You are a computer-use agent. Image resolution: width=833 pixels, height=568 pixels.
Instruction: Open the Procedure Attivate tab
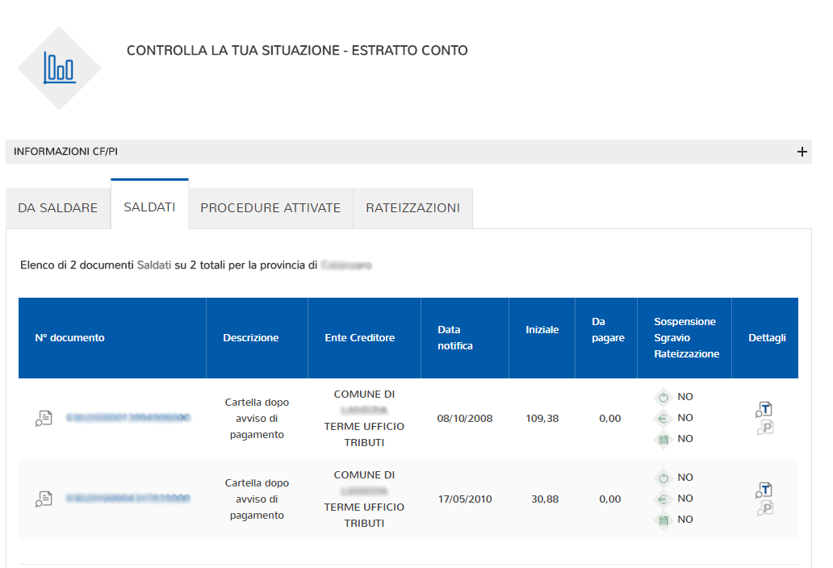coord(270,208)
